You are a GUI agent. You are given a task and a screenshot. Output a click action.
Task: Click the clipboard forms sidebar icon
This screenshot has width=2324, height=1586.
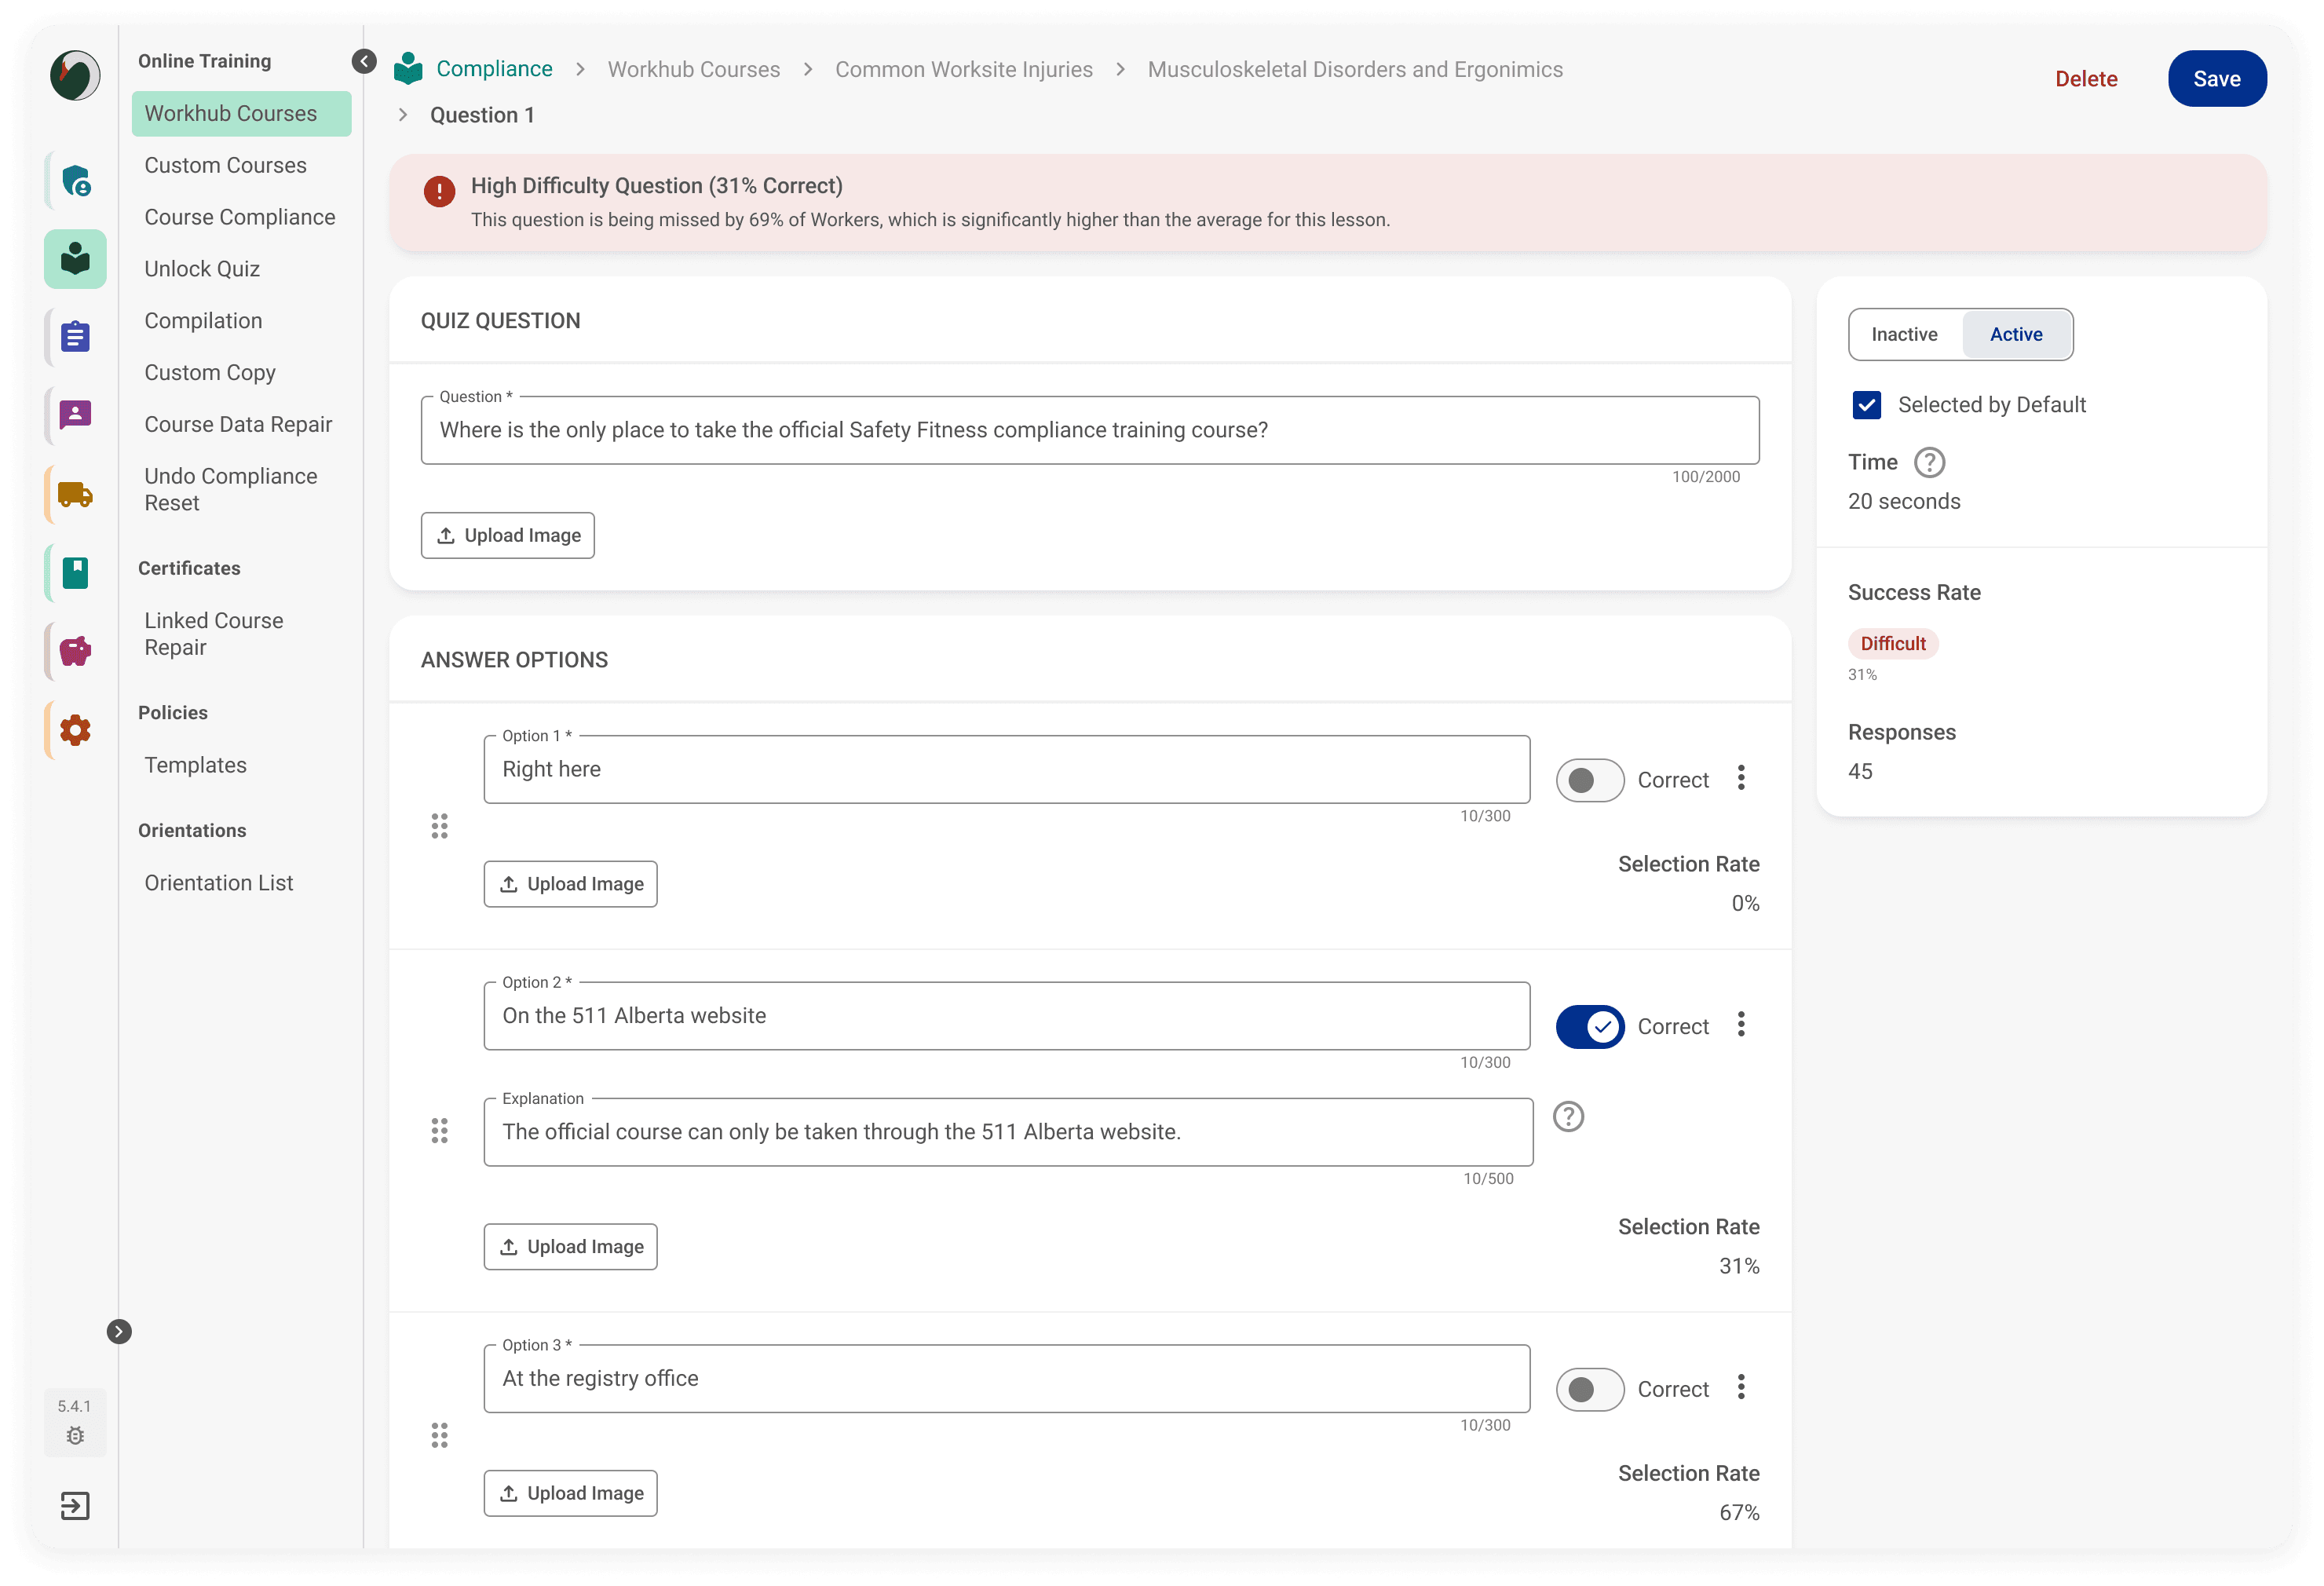pyautogui.click(x=75, y=337)
